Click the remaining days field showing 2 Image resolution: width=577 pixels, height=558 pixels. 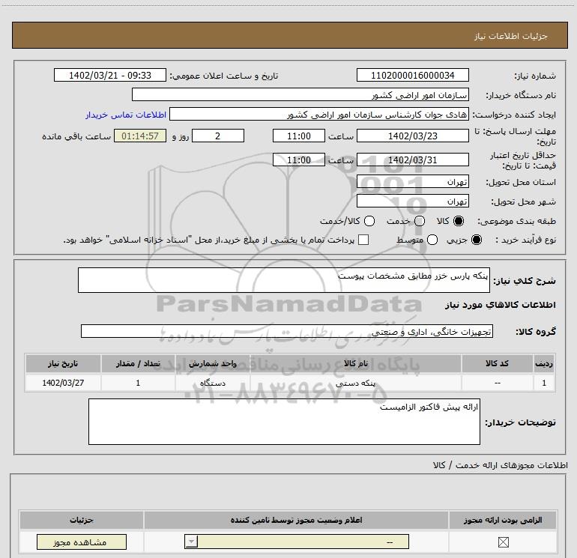(x=218, y=136)
